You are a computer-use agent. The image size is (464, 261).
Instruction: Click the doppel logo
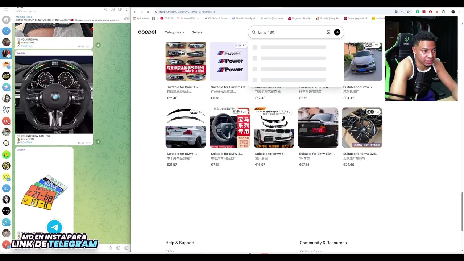click(x=147, y=32)
